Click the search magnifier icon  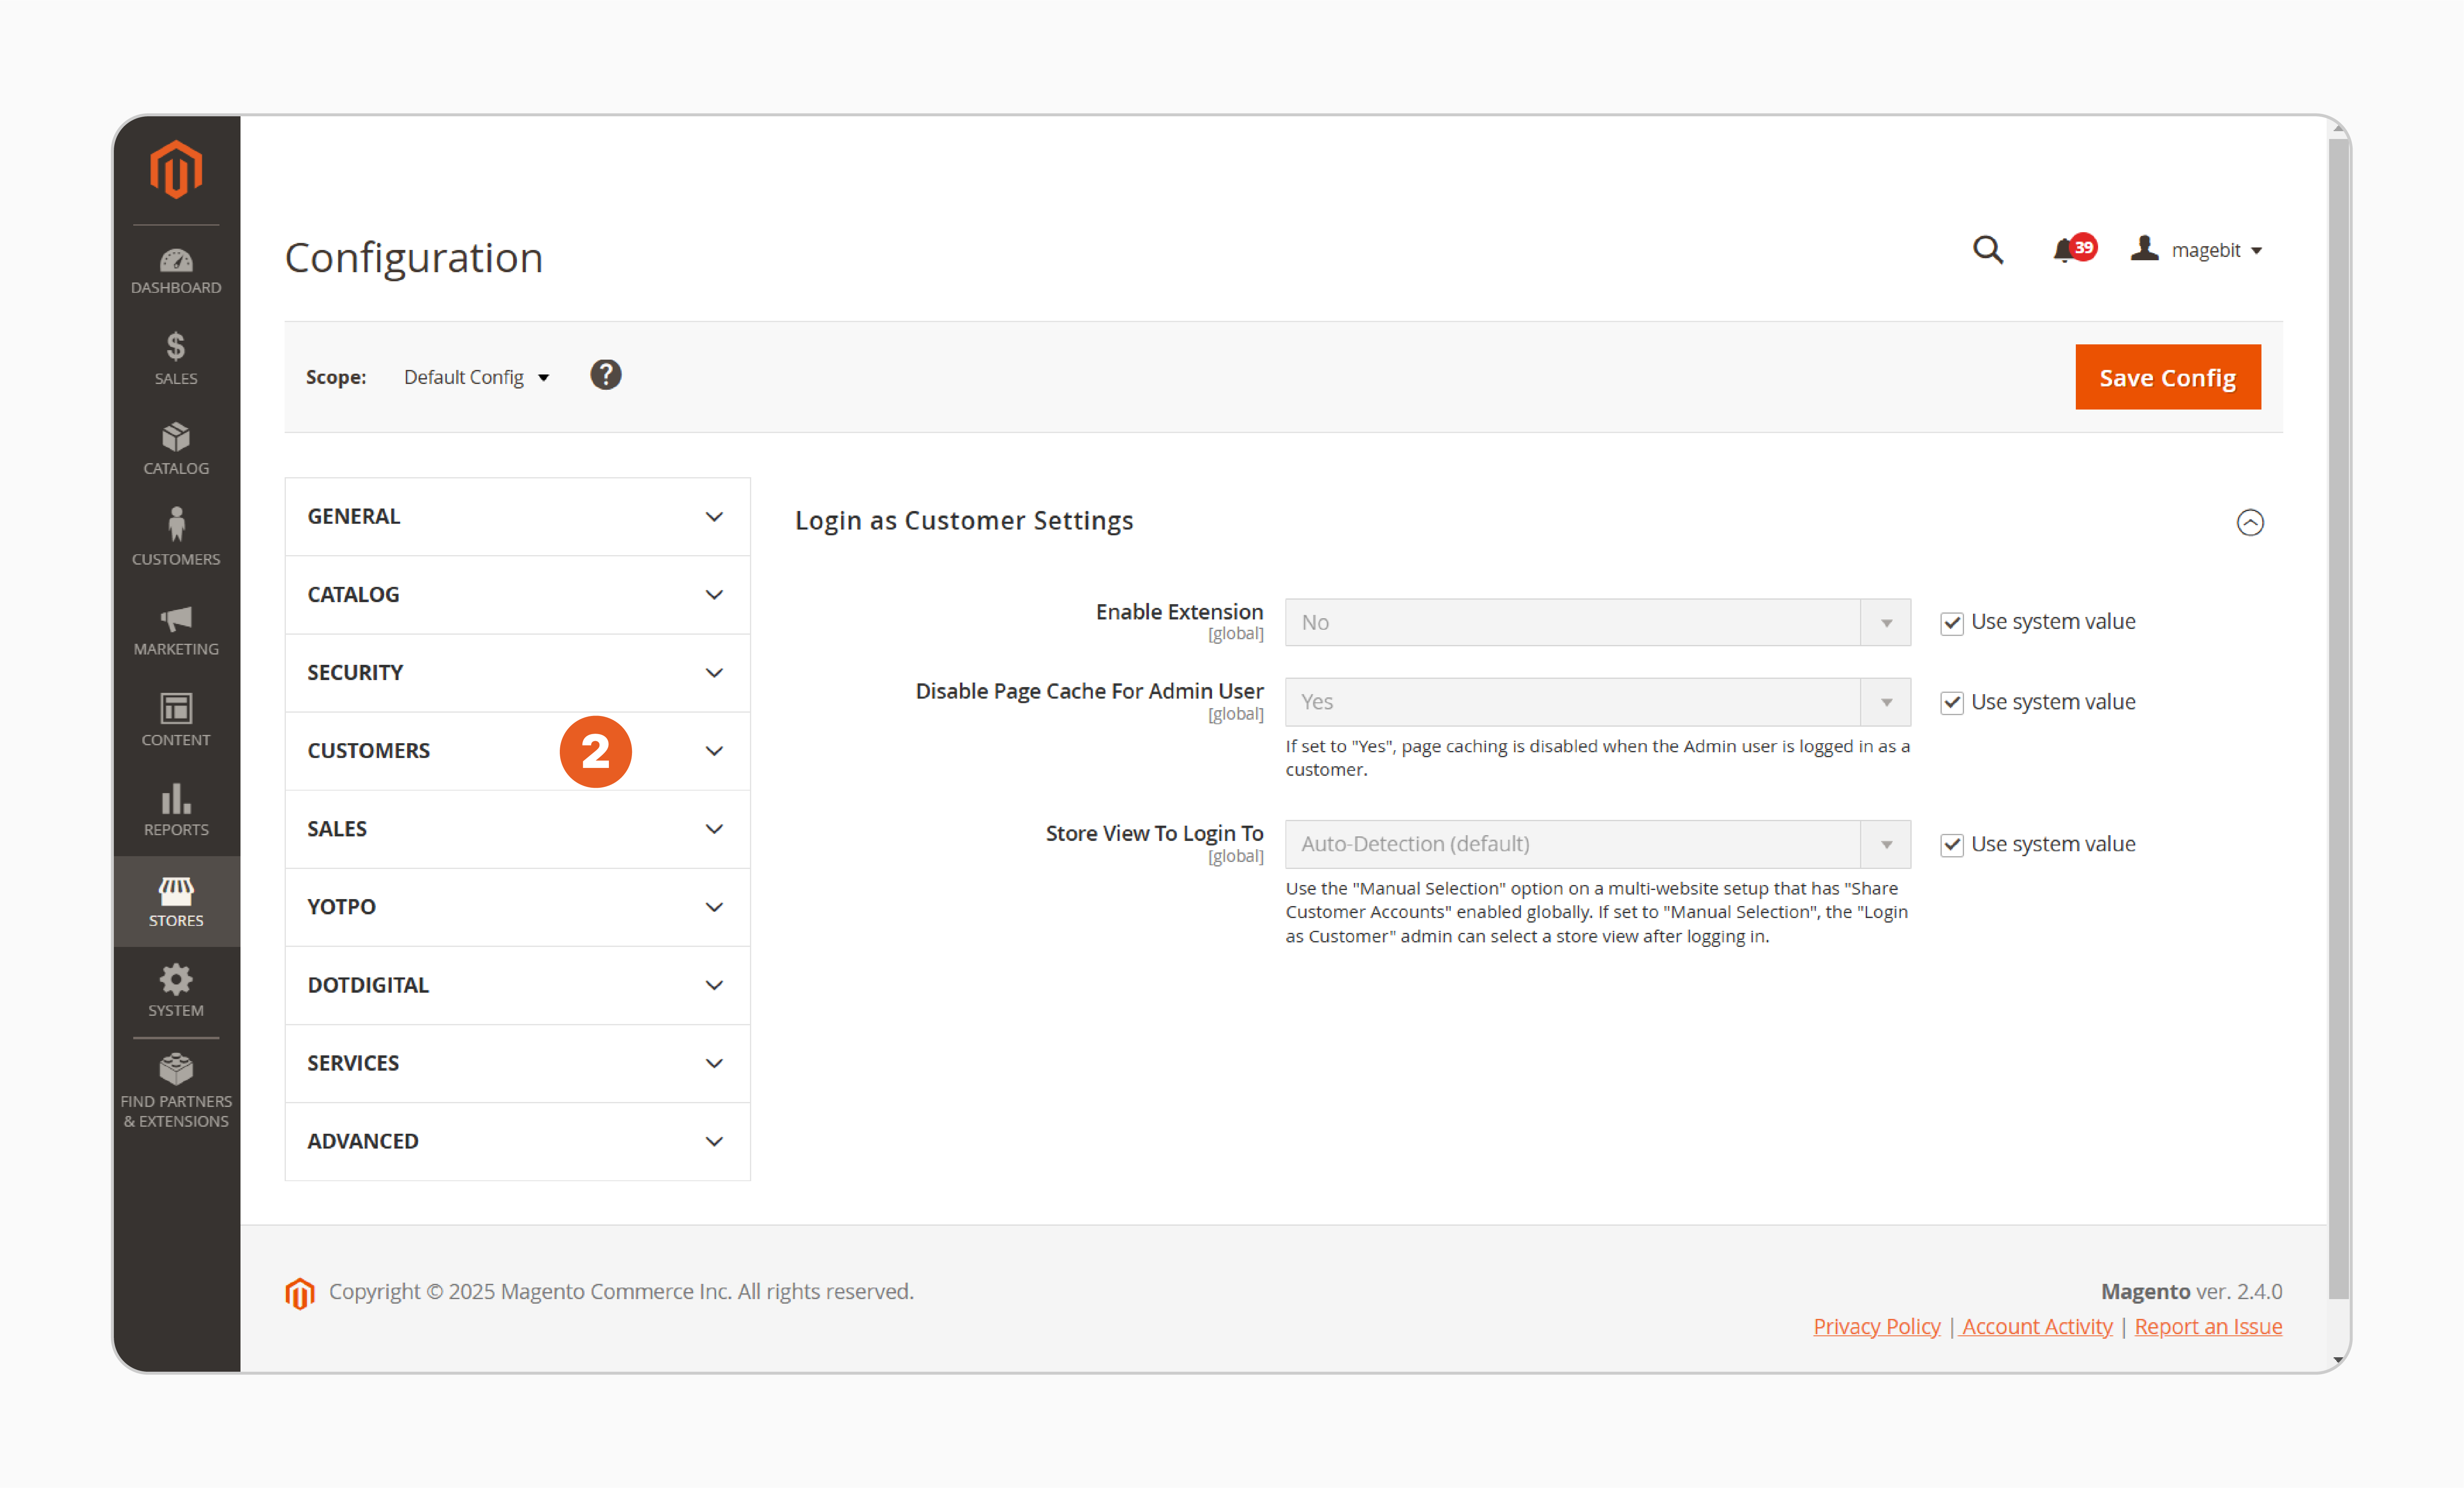1987,249
